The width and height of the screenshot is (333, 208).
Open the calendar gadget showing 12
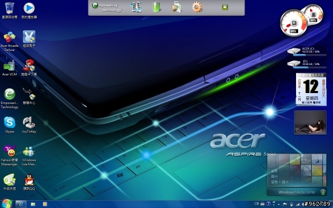(311, 89)
